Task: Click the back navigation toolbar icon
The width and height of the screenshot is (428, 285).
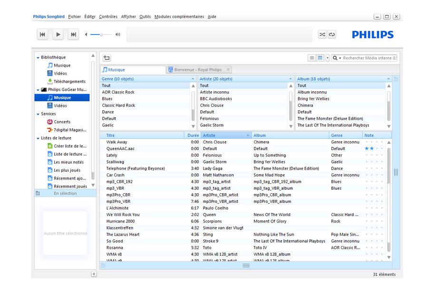Action: click(x=107, y=58)
